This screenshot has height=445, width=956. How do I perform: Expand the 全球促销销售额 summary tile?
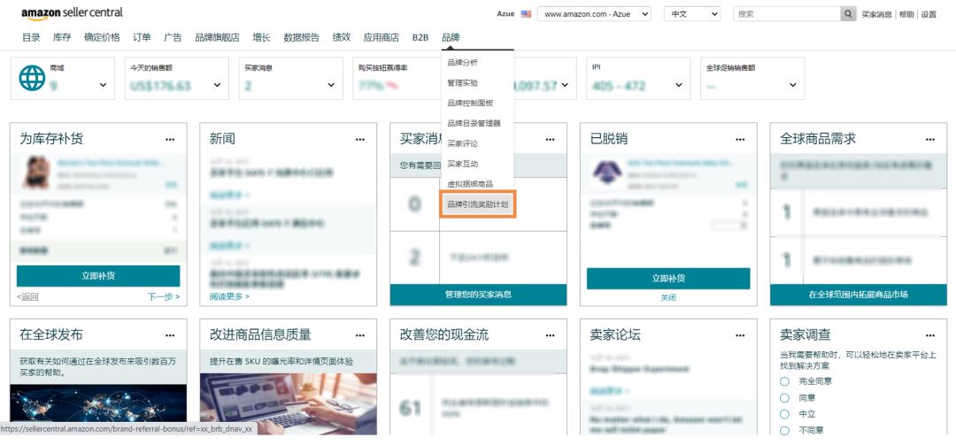click(x=792, y=85)
